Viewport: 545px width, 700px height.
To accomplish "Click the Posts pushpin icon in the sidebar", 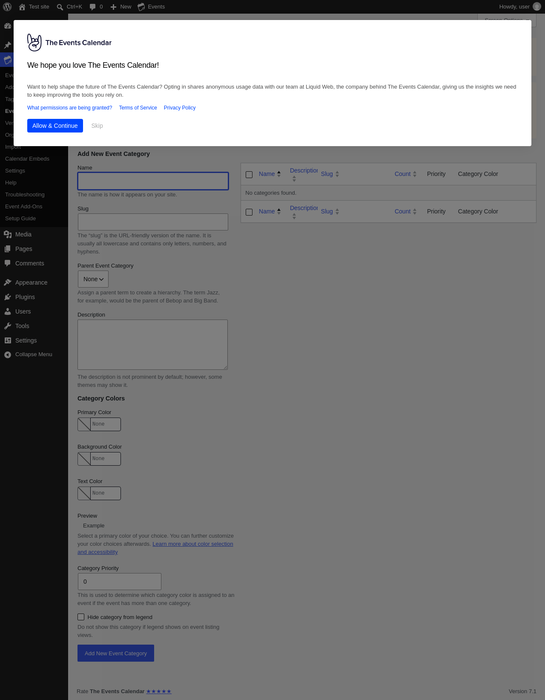I will point(8,45).
